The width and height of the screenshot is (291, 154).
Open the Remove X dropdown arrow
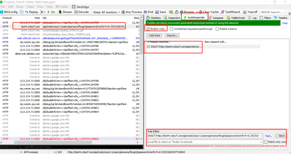(x=45, y=12)
